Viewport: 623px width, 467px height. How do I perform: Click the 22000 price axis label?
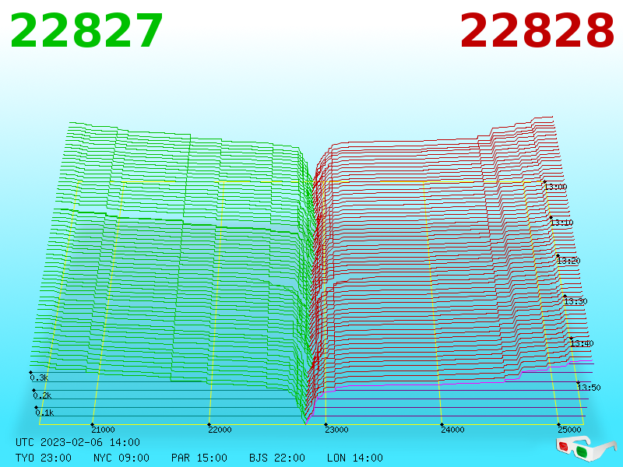click(x=220, y=430)
